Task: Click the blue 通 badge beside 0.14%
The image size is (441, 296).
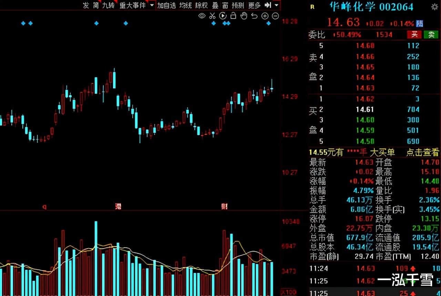Action: pyautogui.click(x=420, y=23)
